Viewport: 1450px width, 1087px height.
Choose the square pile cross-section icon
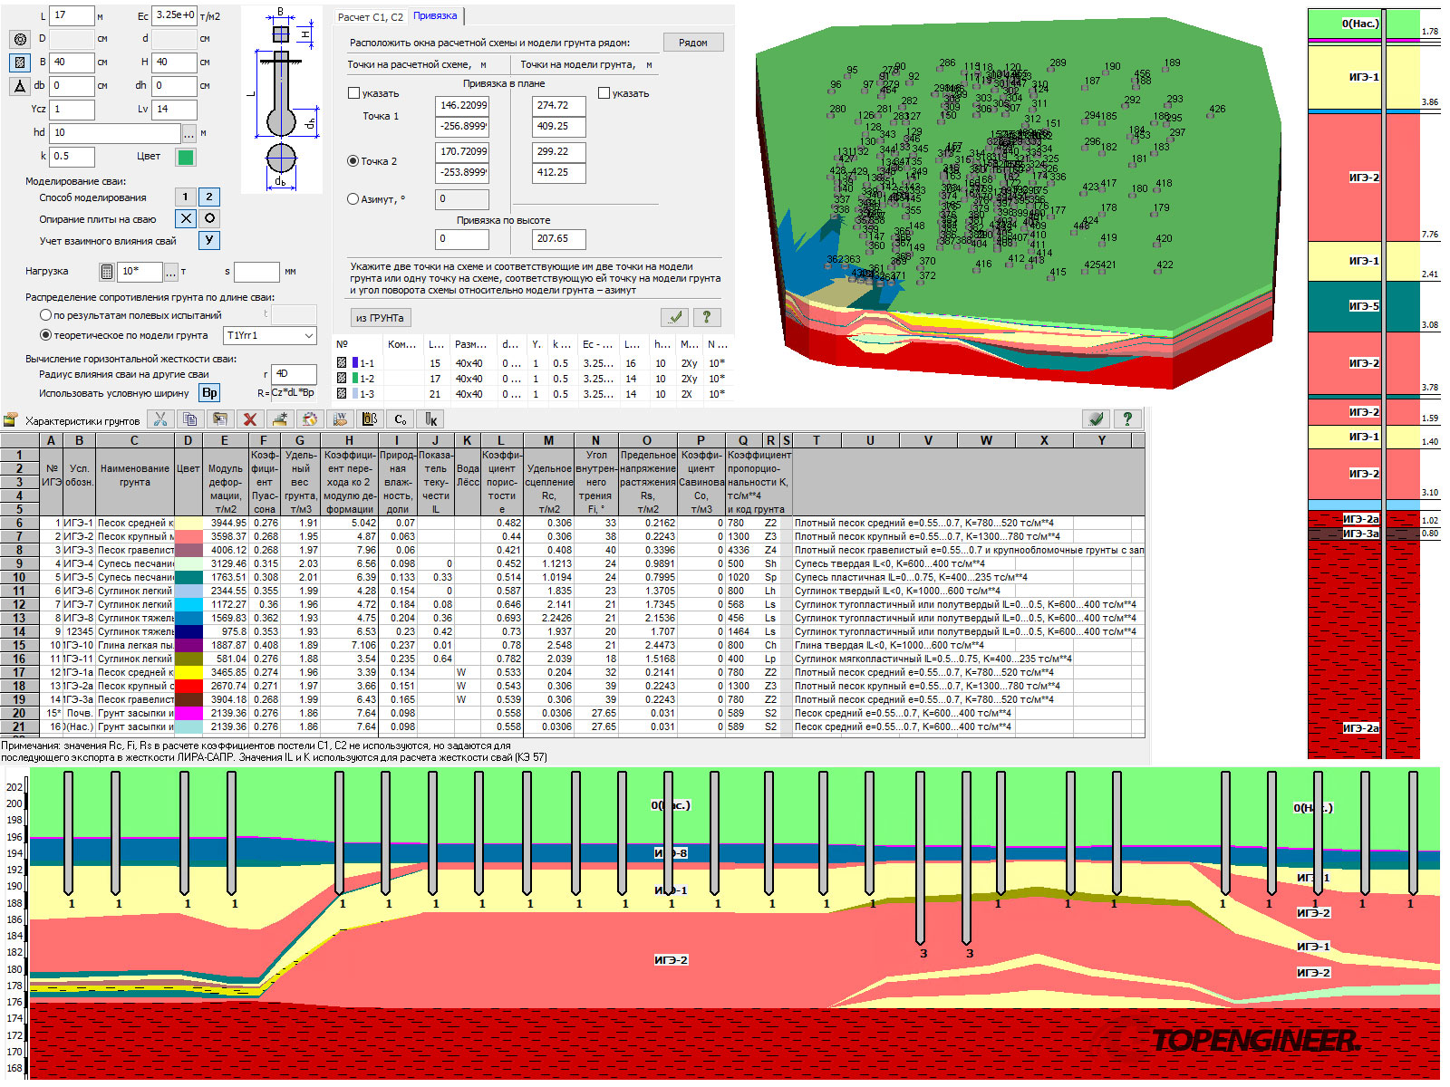point(20,63)
